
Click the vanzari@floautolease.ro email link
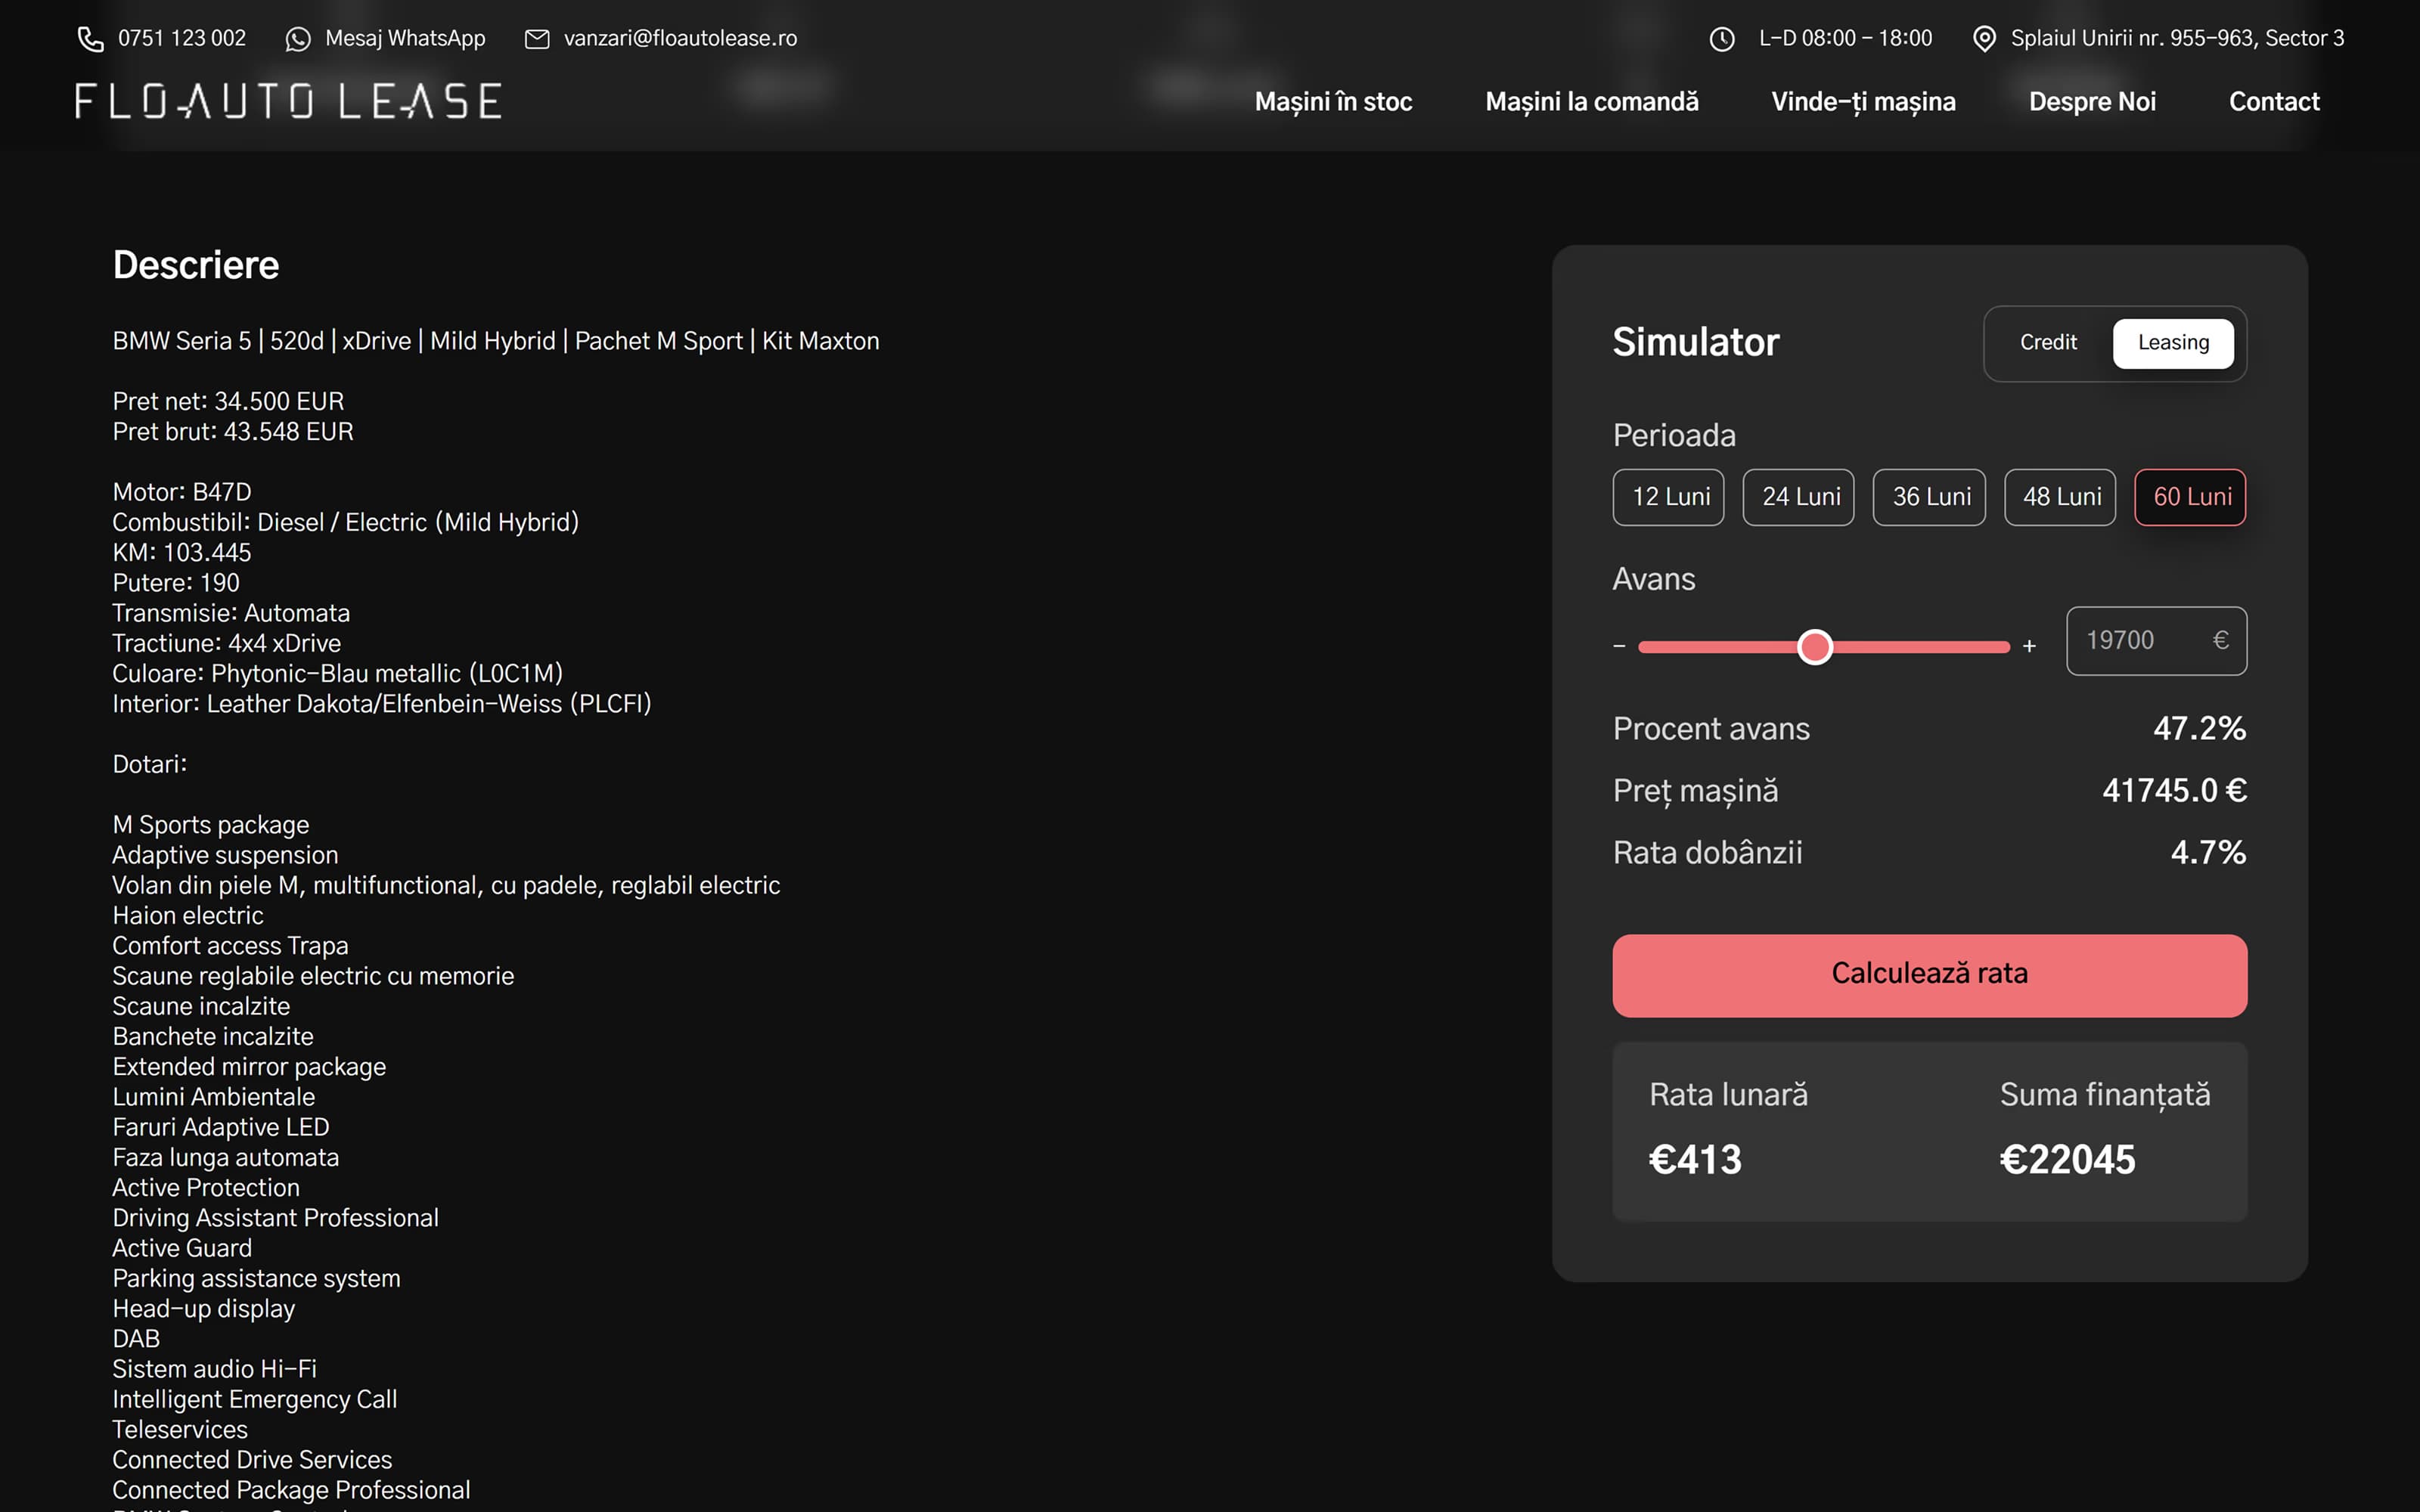680,38
